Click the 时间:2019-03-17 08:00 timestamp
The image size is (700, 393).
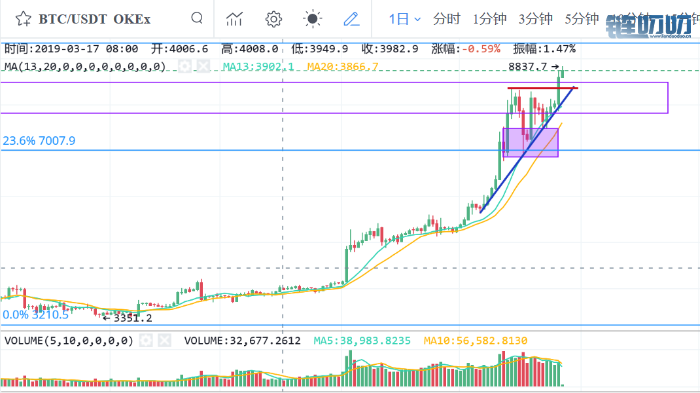(x=71, y=48)
